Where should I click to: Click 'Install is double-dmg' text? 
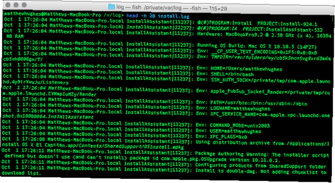tap(226, 171)
